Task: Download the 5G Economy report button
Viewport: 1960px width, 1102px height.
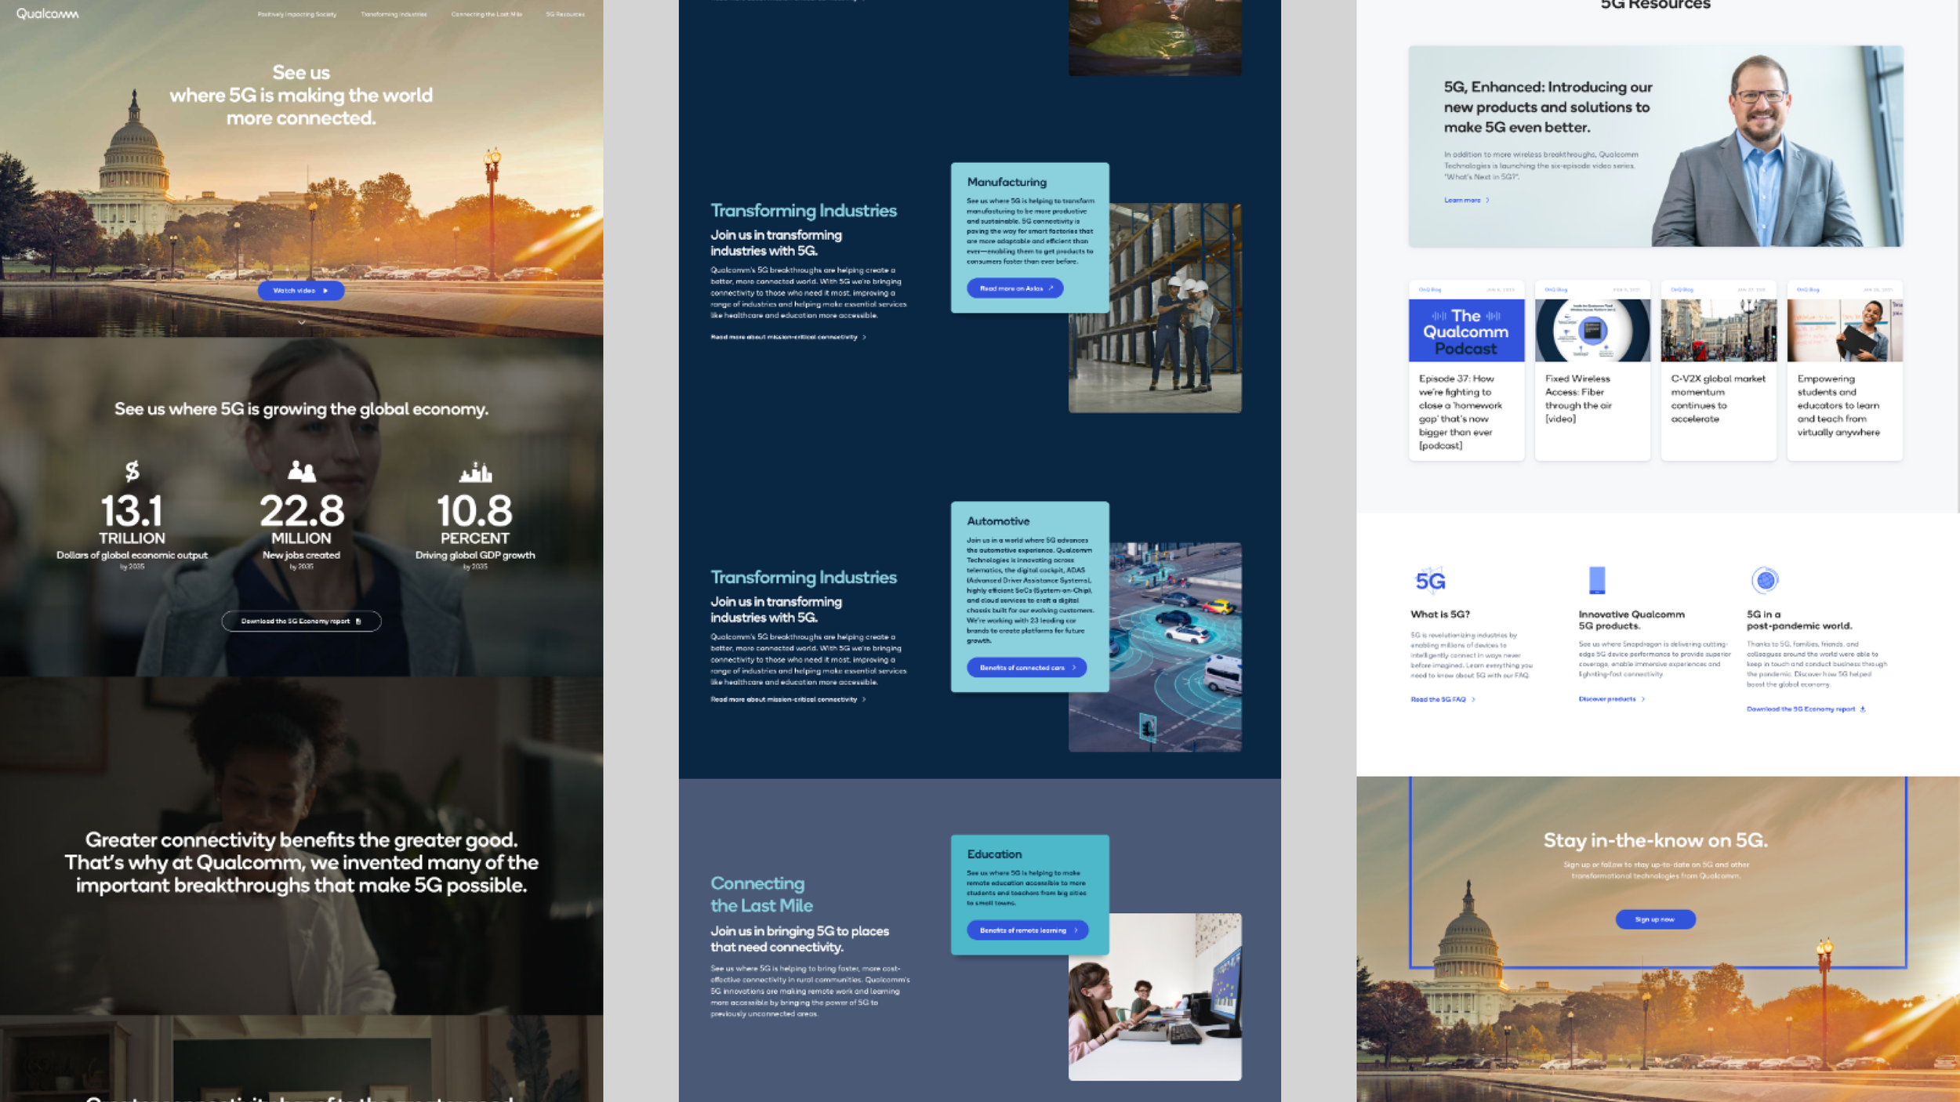Action: 301,621
